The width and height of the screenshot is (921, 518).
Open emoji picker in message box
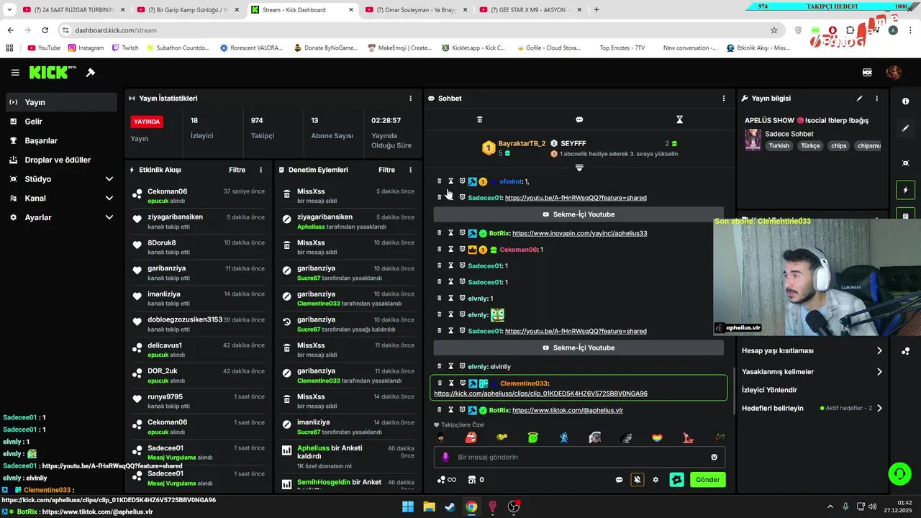pyautogui.click(x=714, y=457)
